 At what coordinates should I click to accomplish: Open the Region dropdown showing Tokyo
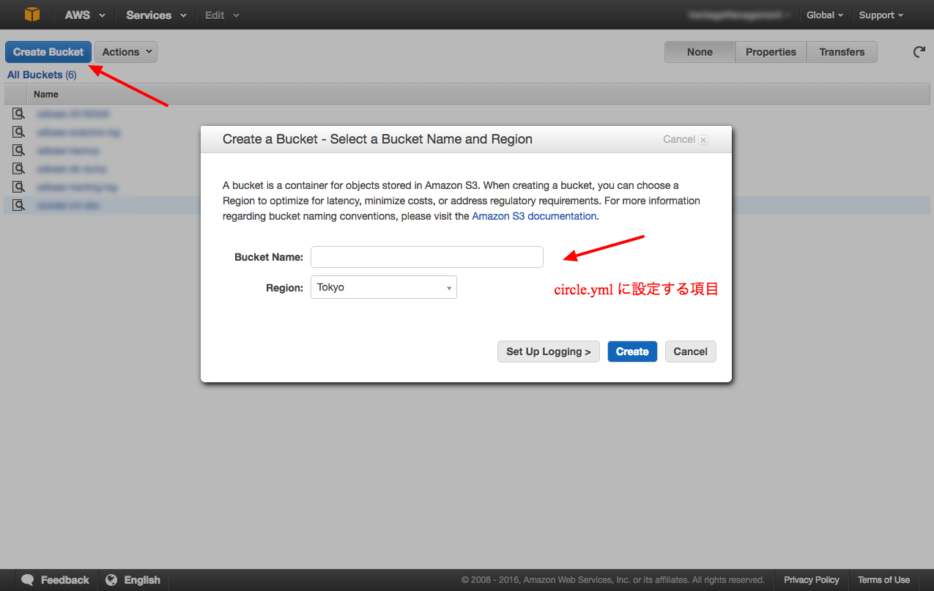point(383,287)
